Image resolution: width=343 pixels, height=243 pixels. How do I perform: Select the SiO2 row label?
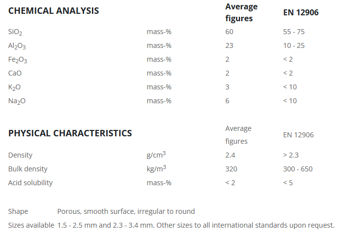(15, 32)
